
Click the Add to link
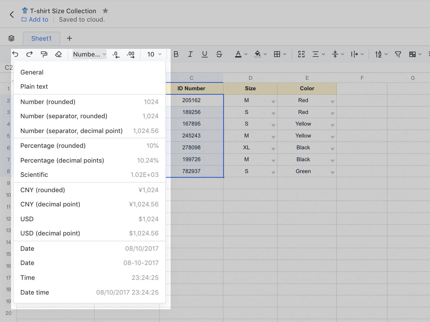click(x=38, y=19)
